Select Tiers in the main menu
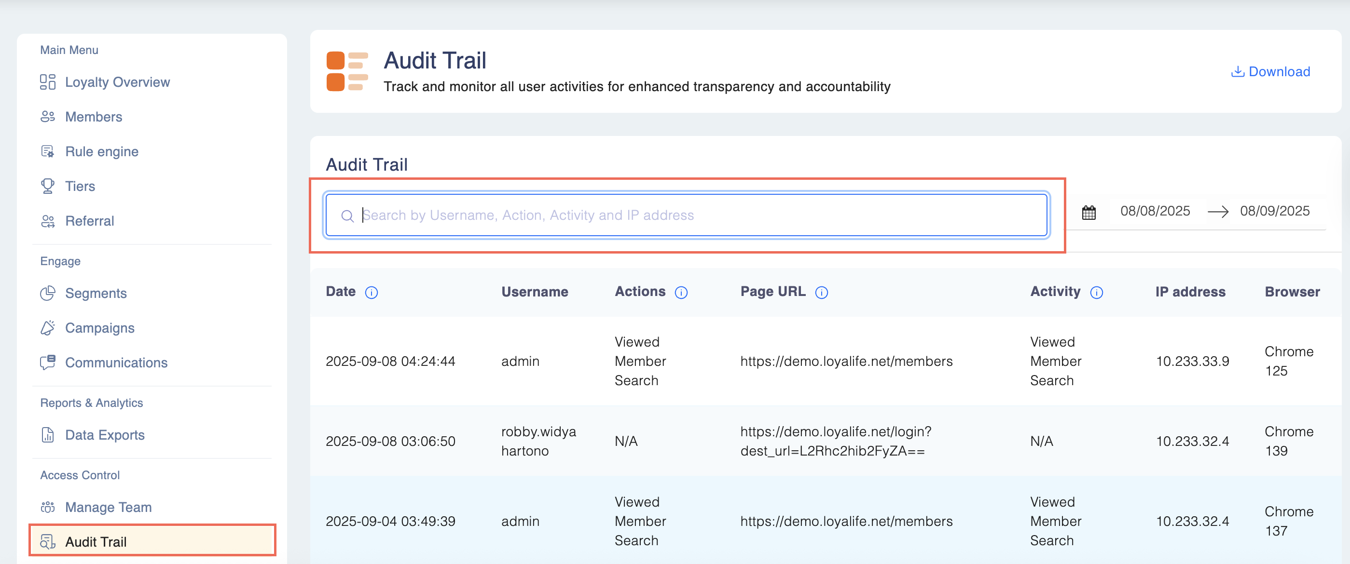1350x564 pixels. [x=80, y=186]
